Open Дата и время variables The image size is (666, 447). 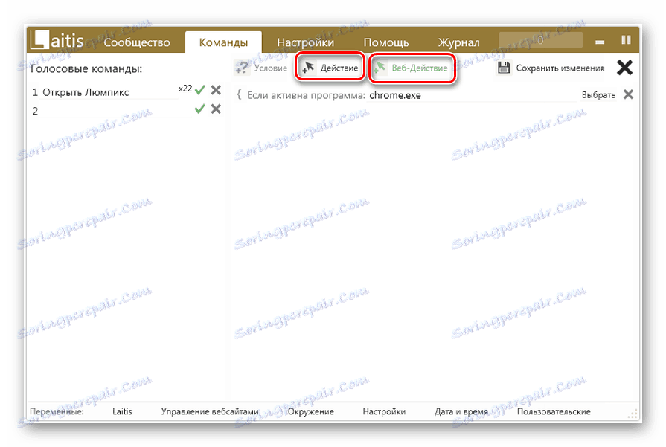(x=461, y=411)
